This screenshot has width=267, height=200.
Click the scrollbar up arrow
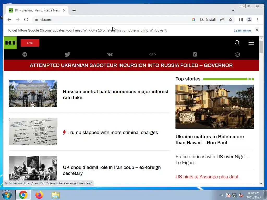261,39
